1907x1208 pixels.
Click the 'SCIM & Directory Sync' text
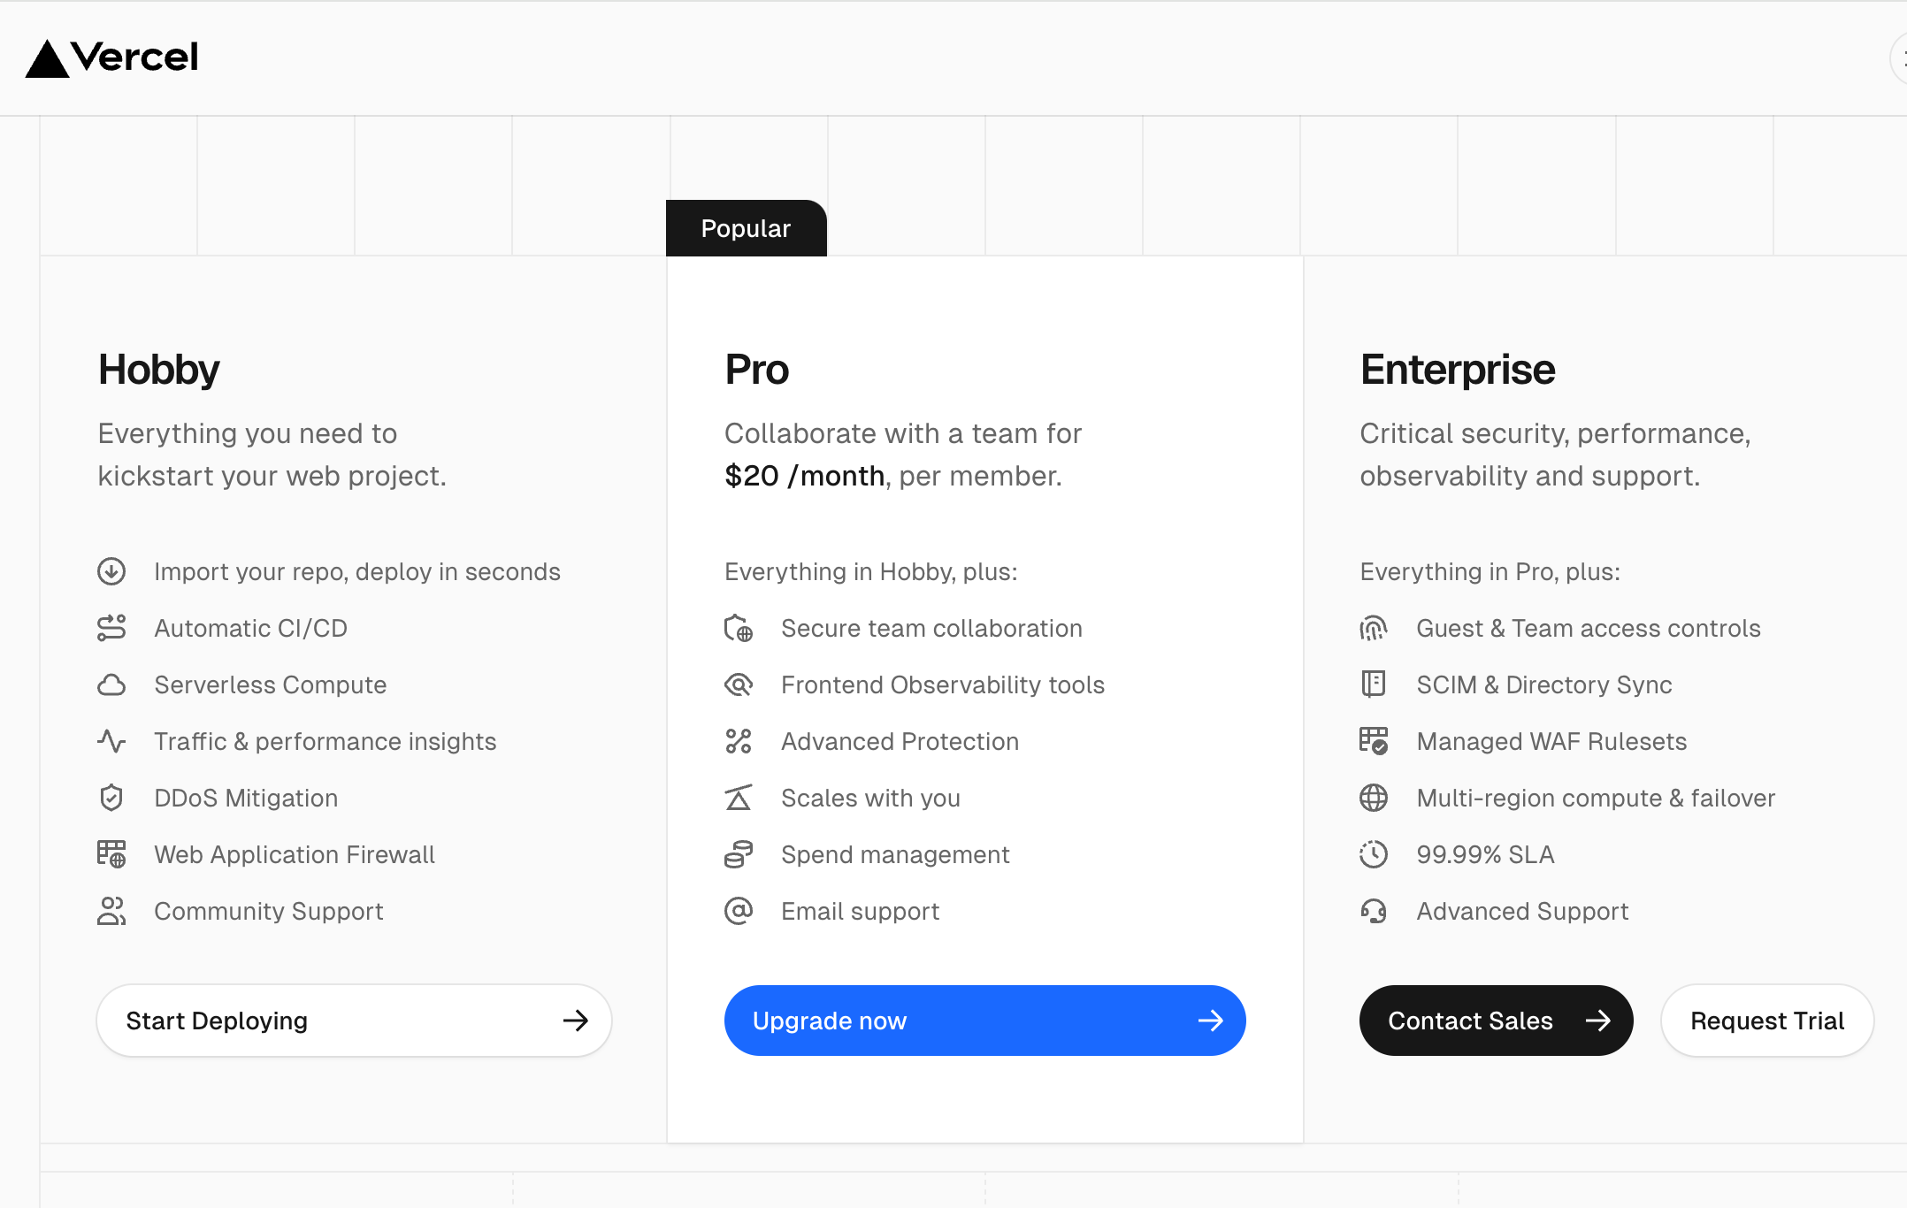pos(1543,684)
